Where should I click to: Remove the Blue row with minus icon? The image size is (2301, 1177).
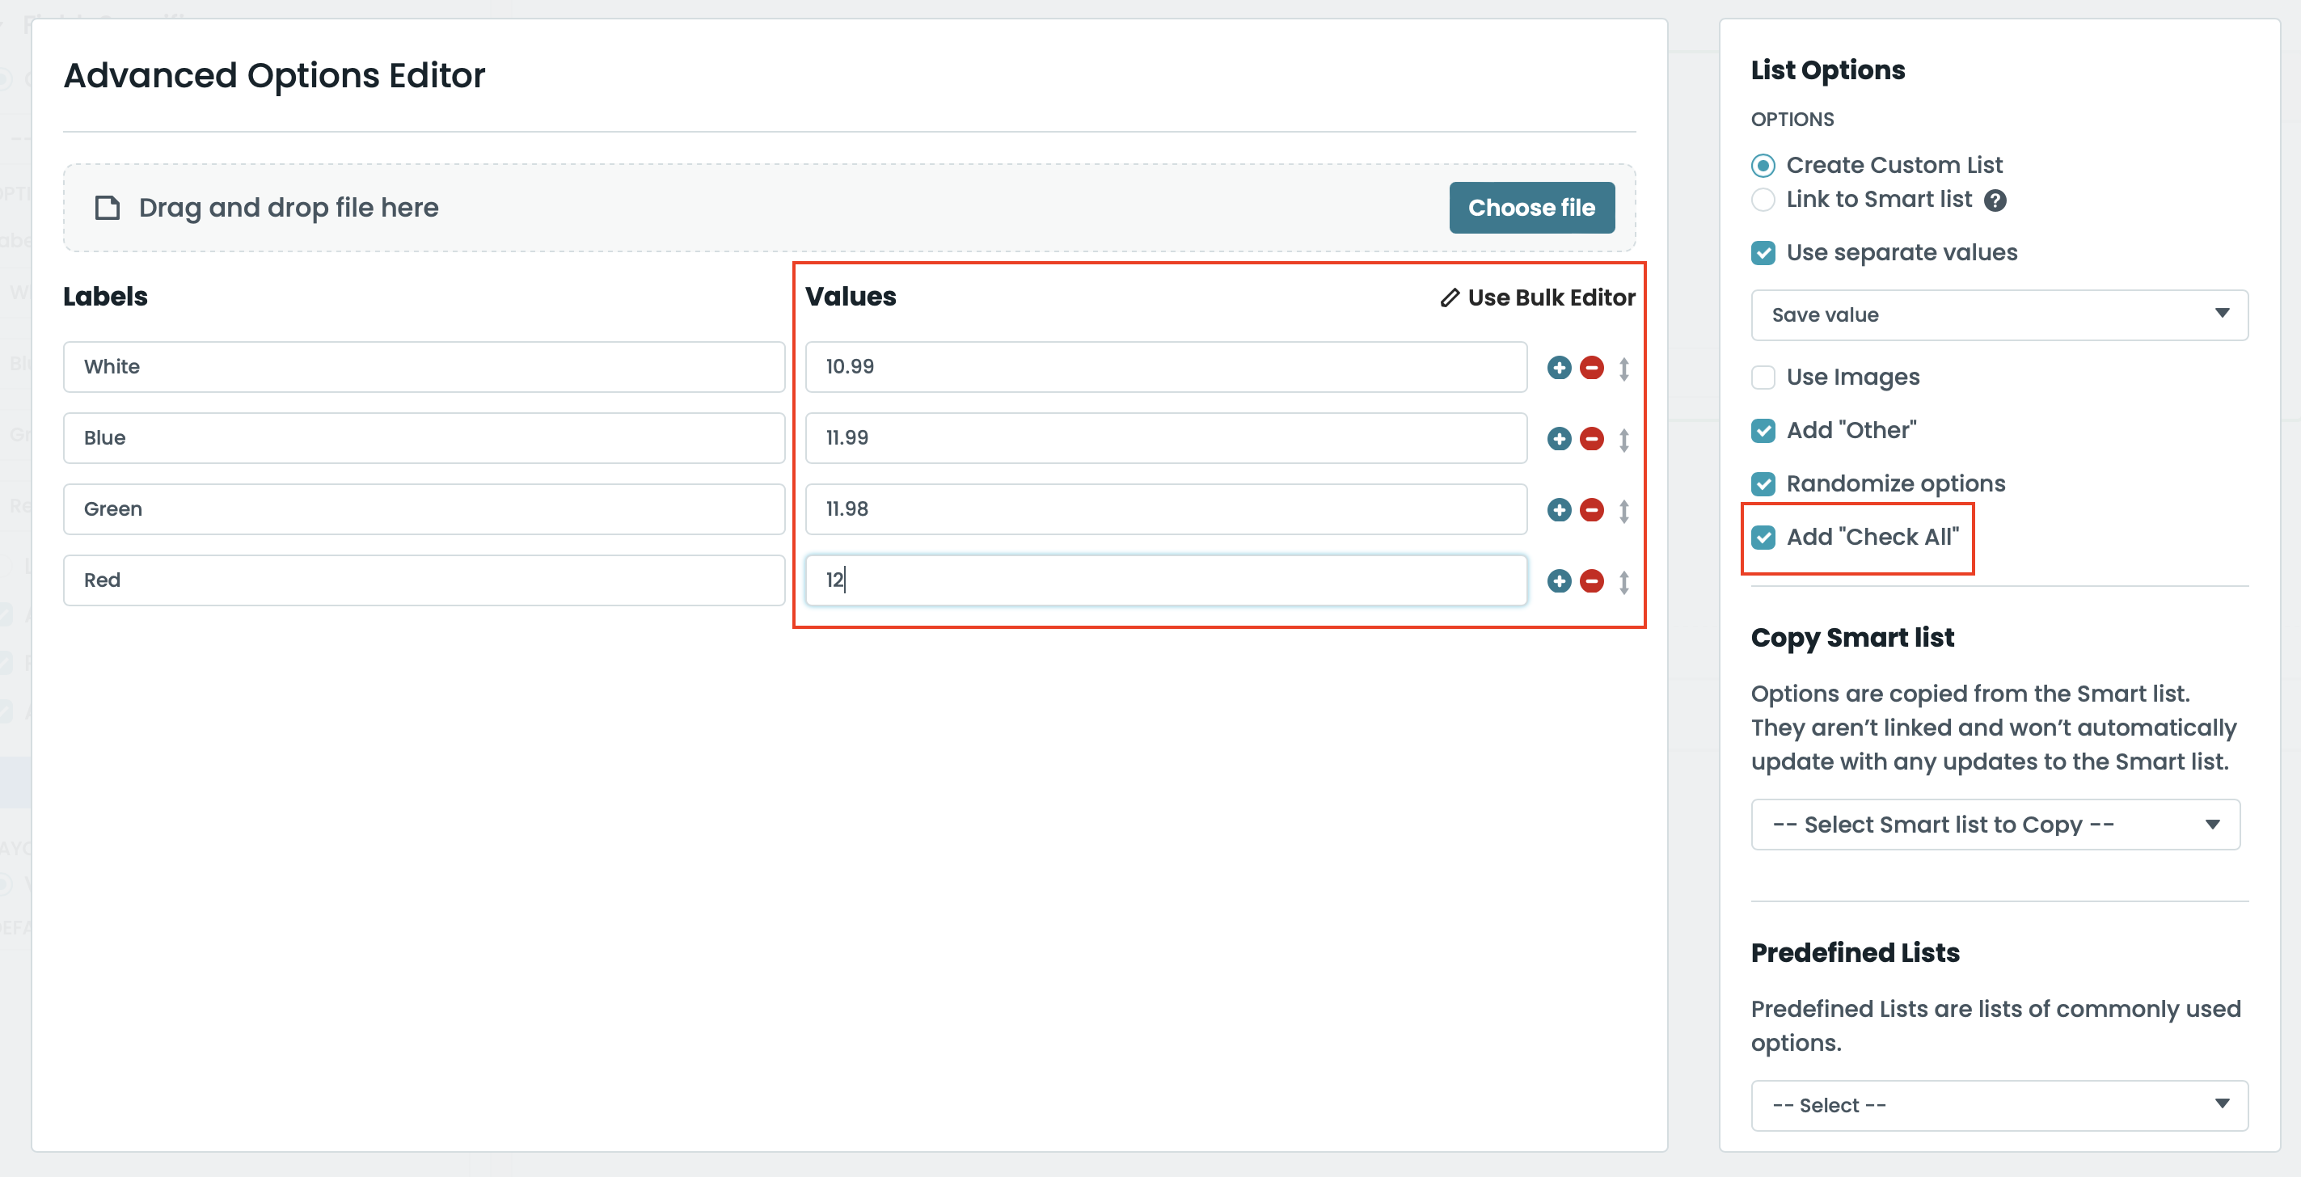tap(1591, 438)
